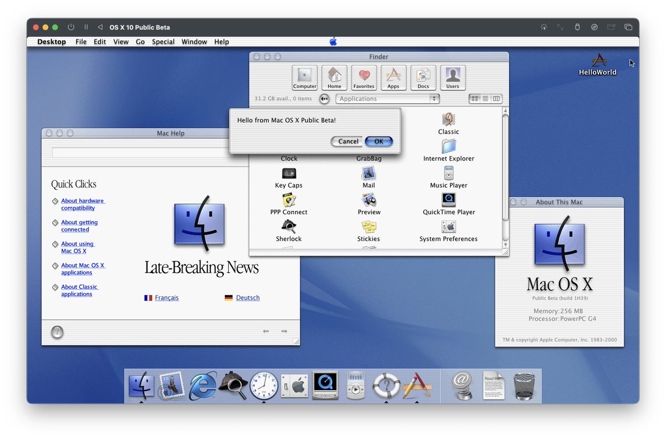The image size is (666, 439).
Task: Click OK in the Hello dialog
Action: pos(379,141)
